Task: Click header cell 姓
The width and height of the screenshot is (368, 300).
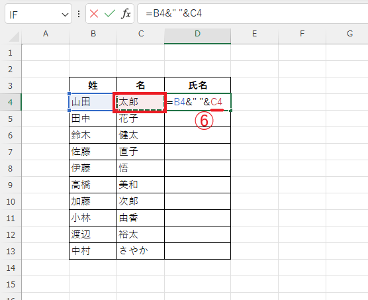Action: pyautogui.click(x=93, y=85)
